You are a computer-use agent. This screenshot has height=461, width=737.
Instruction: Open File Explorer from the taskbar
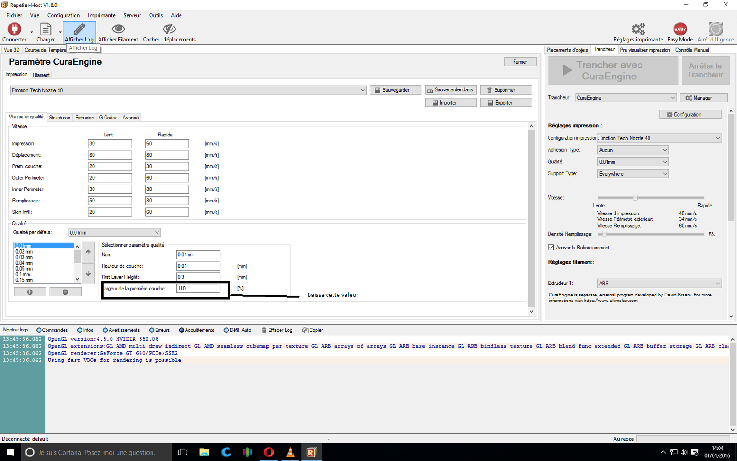pyautogui.click(x=204, y=452)
